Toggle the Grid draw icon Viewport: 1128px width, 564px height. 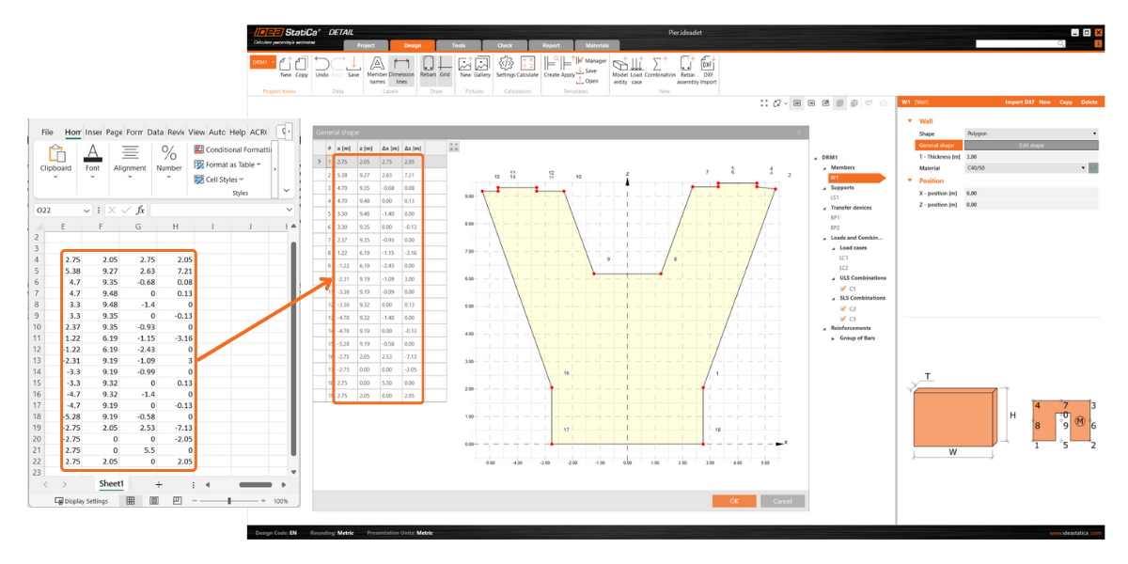445,66
